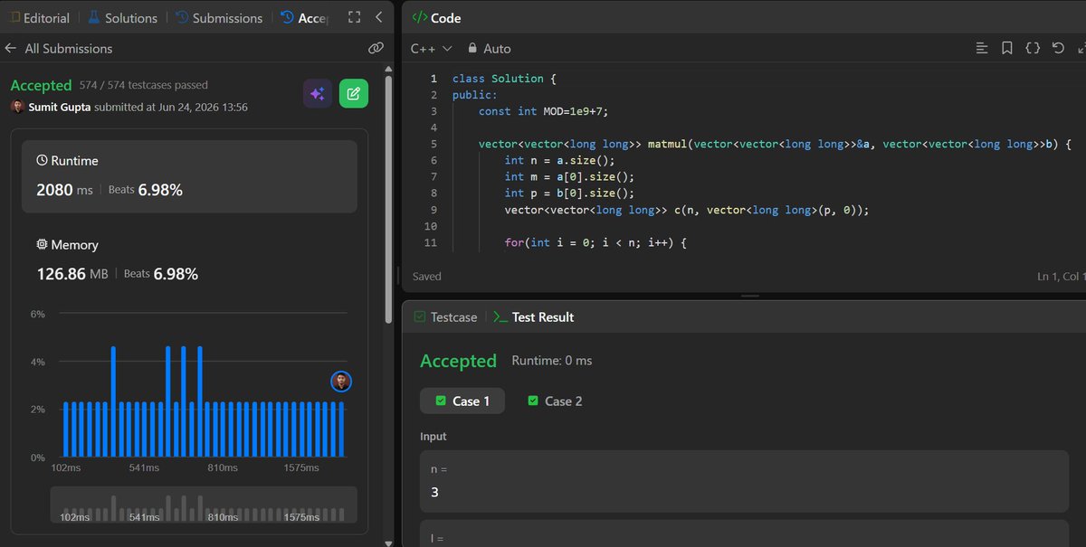Image resolution: width=1086 pixels, height=547 pixels.
Task: Open the Test Result tab
Action: click(534, 316)
